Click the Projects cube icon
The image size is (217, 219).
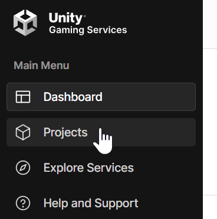(x=23, y=132)
